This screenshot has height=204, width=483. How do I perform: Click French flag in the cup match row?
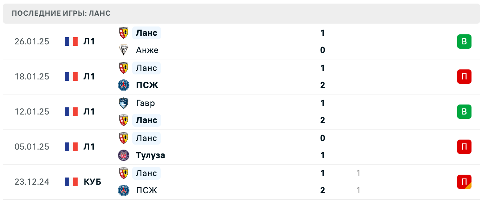pos(71,182)
